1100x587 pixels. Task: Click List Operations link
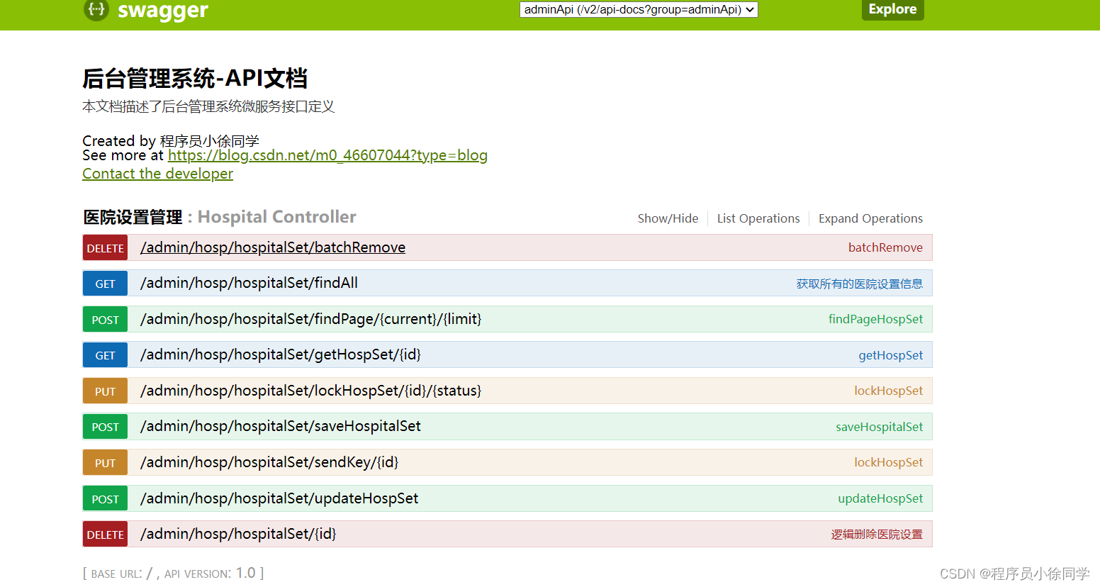[758, 218]
